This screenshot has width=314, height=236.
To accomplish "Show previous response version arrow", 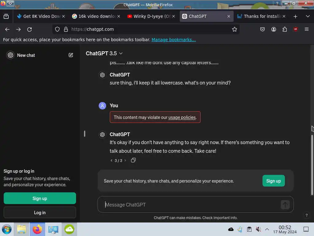I will (x=111, y=160).
